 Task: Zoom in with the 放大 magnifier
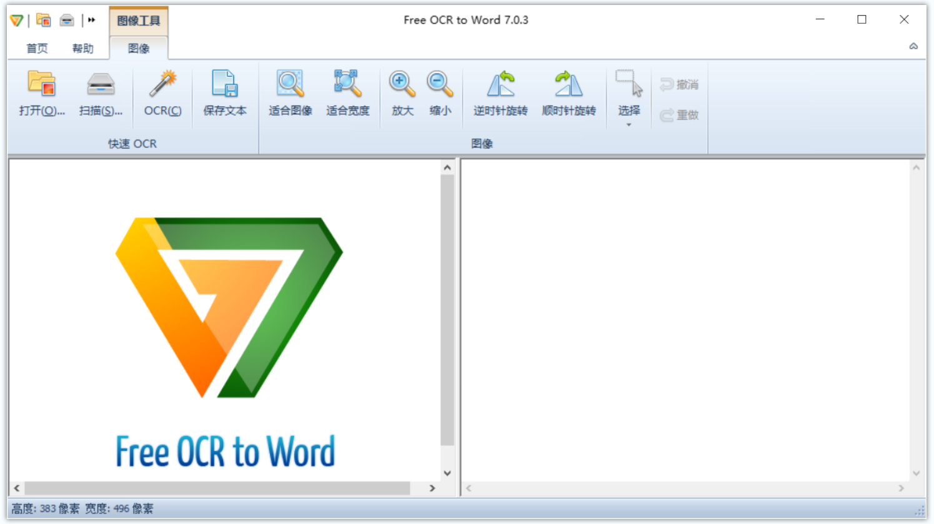coord(402,94)
